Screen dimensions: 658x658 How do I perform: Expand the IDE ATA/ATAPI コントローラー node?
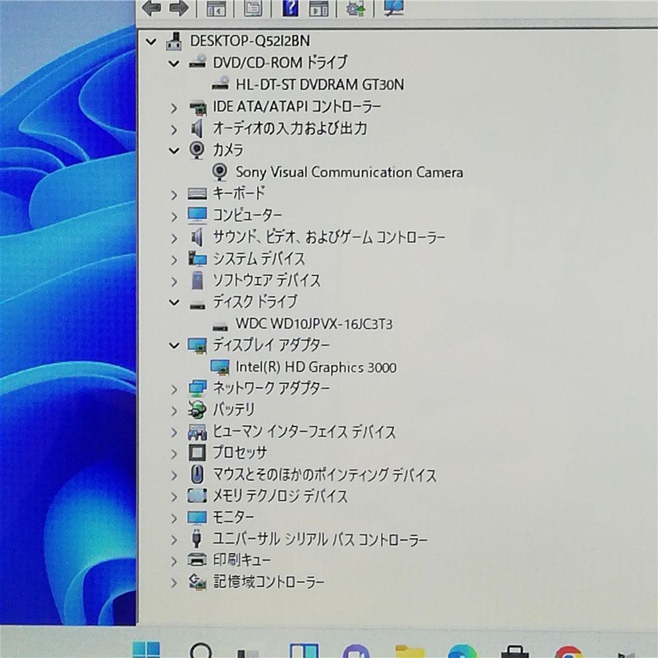coord(174,109)
